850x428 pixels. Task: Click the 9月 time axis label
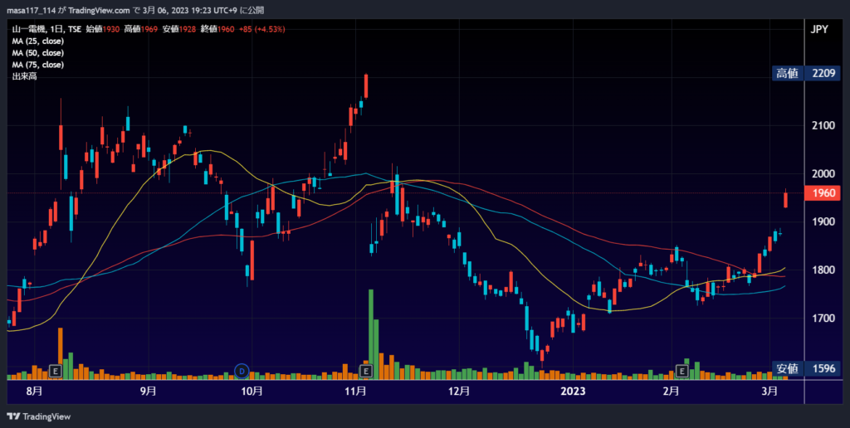[x=148, y=392]
